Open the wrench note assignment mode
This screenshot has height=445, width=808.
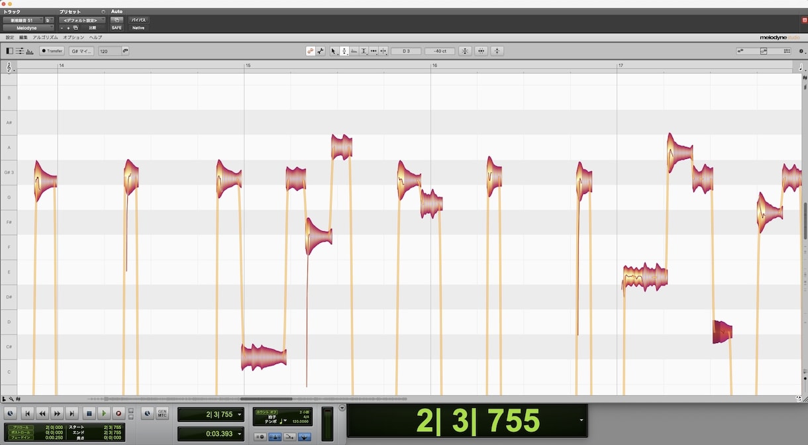pos(321,51)
